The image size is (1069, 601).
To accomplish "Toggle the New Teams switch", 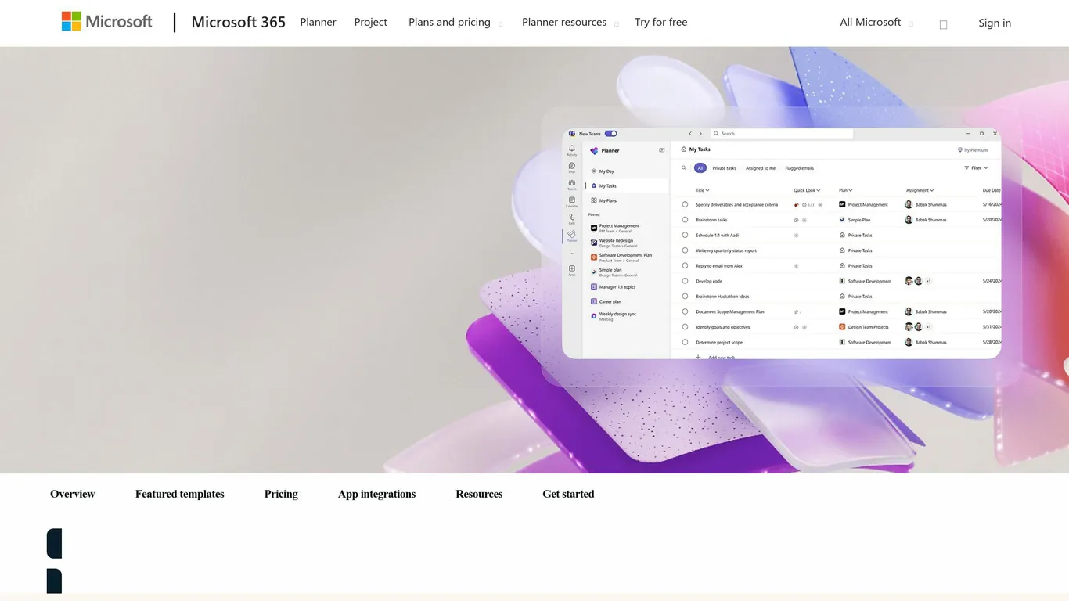I will pos(610,134).
